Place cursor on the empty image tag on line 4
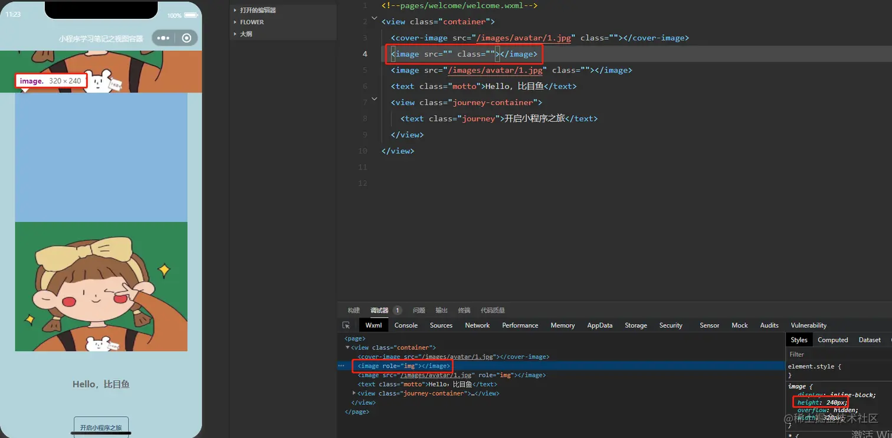This screenshot has width=892, height=438. click(x=464, y=54)
